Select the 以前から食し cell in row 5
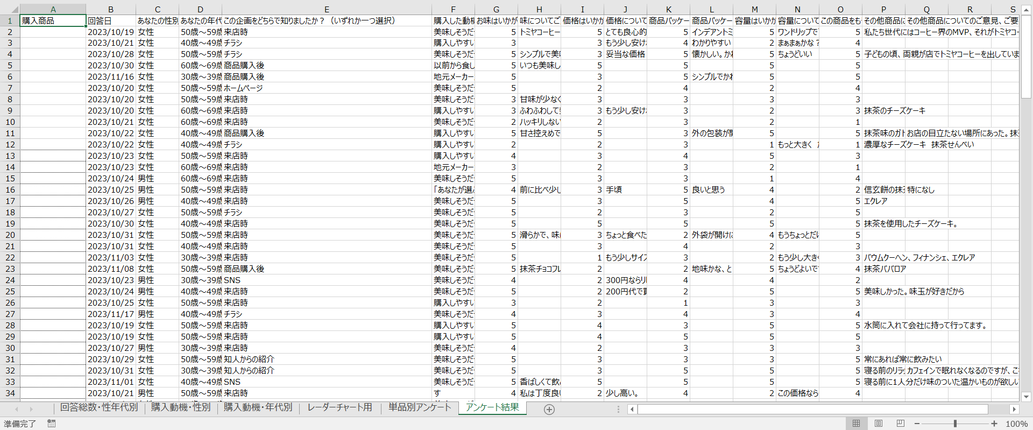Image resolution: width=1033 pixels, height=430 pixels. pos(453,66)
